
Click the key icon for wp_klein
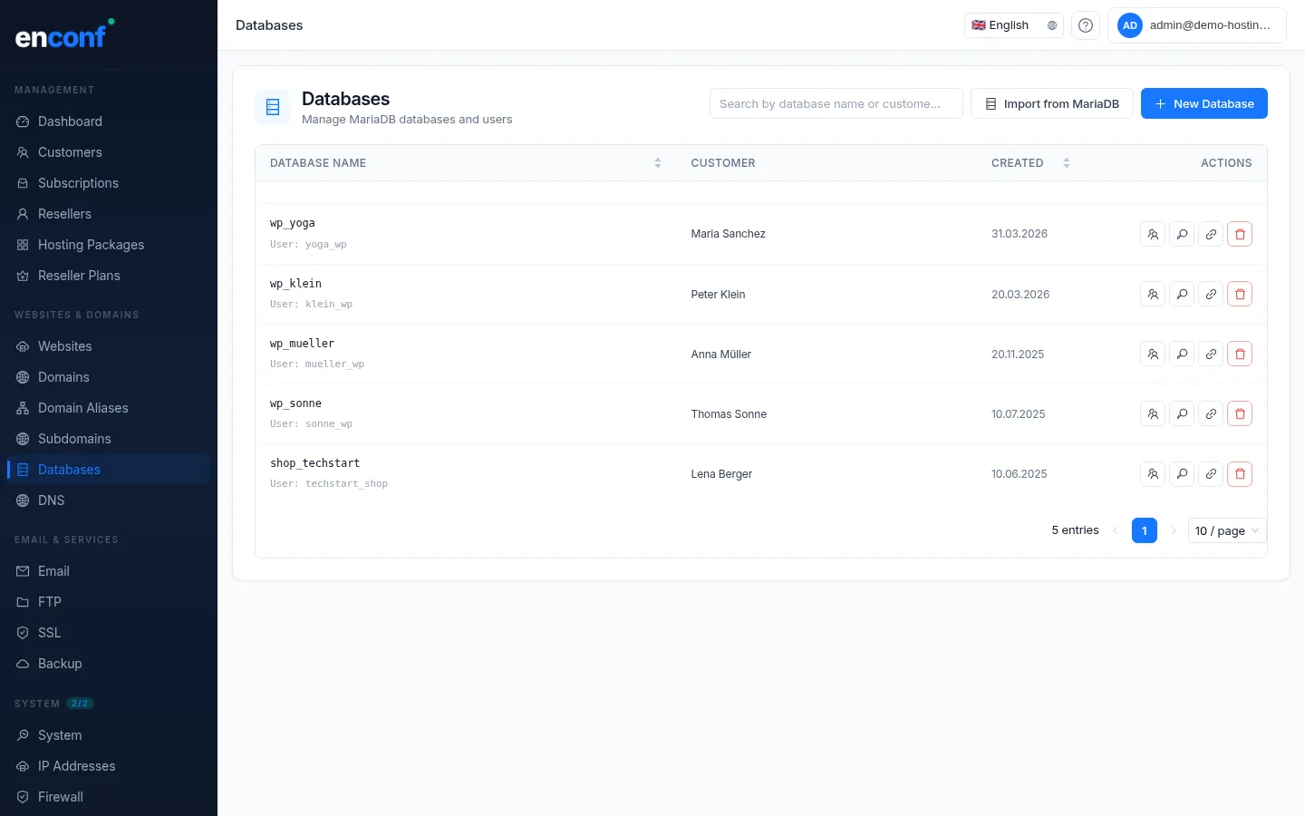pyautogui.click(x=1182, y=294)
